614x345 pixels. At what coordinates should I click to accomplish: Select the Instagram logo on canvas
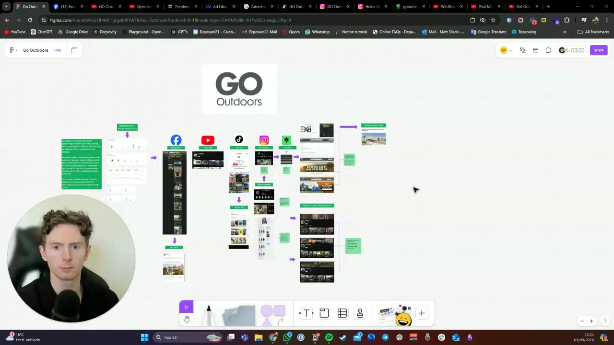[x=264, y=140]
